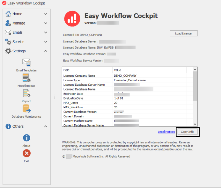Collapse the Settings section chevron

[46, 51]
